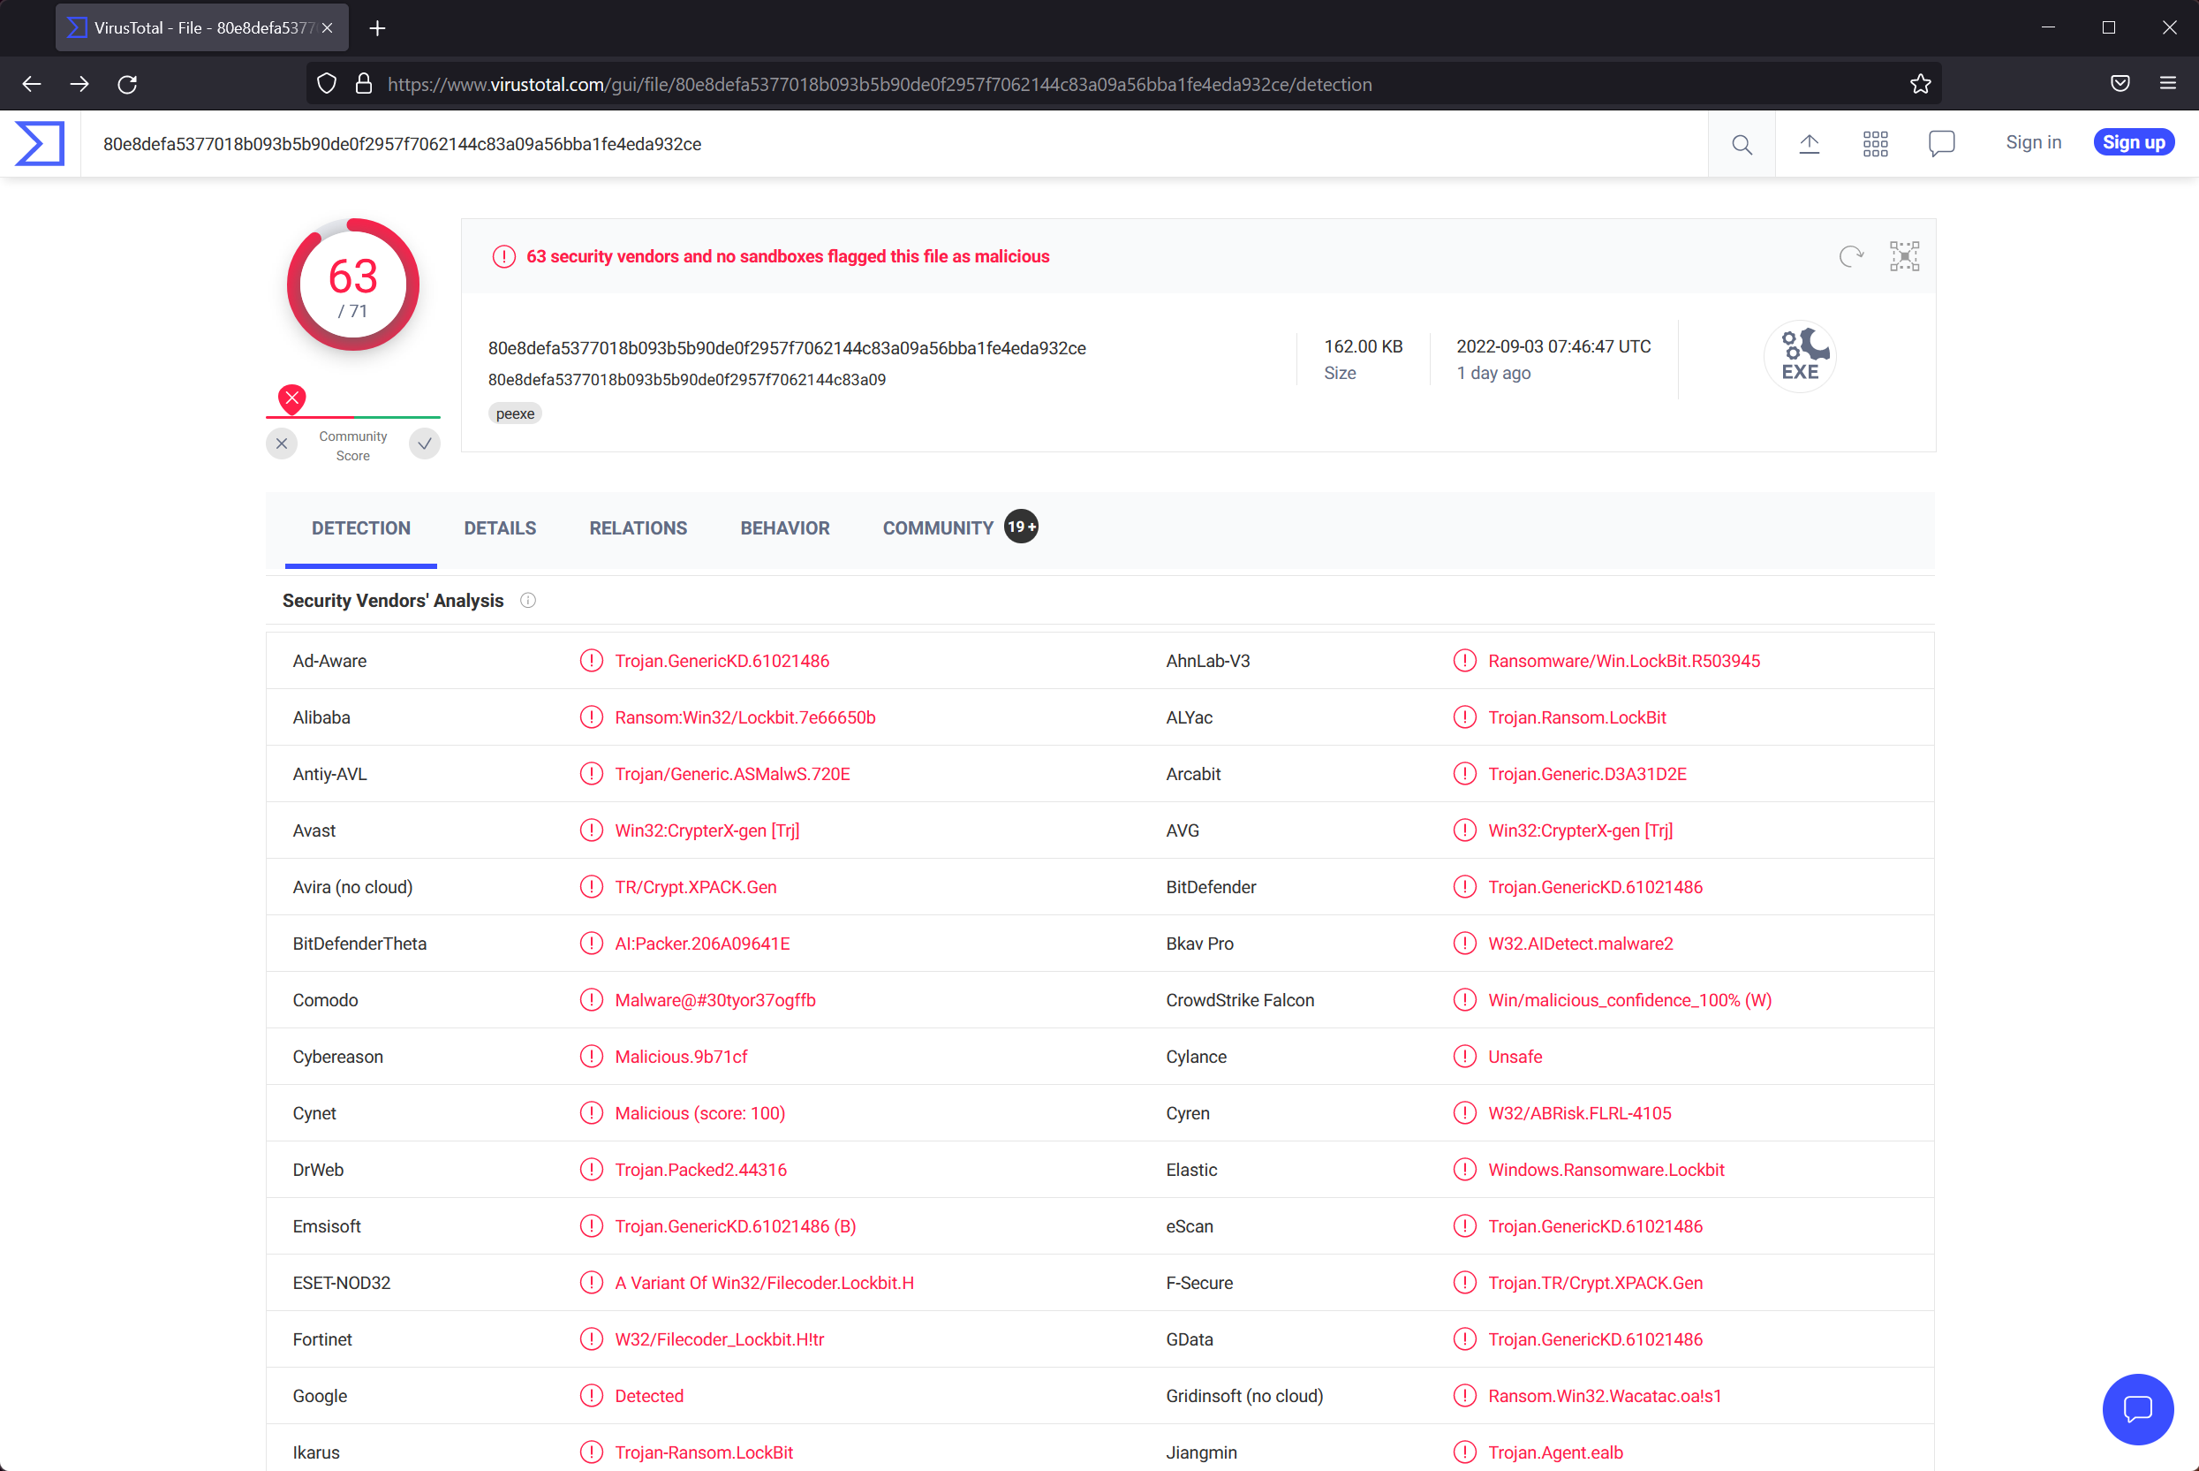This screenshot has height=1471, width=2199.
Task: Vote harmless with community checkmark button
Action: click(x=425, y=444)
